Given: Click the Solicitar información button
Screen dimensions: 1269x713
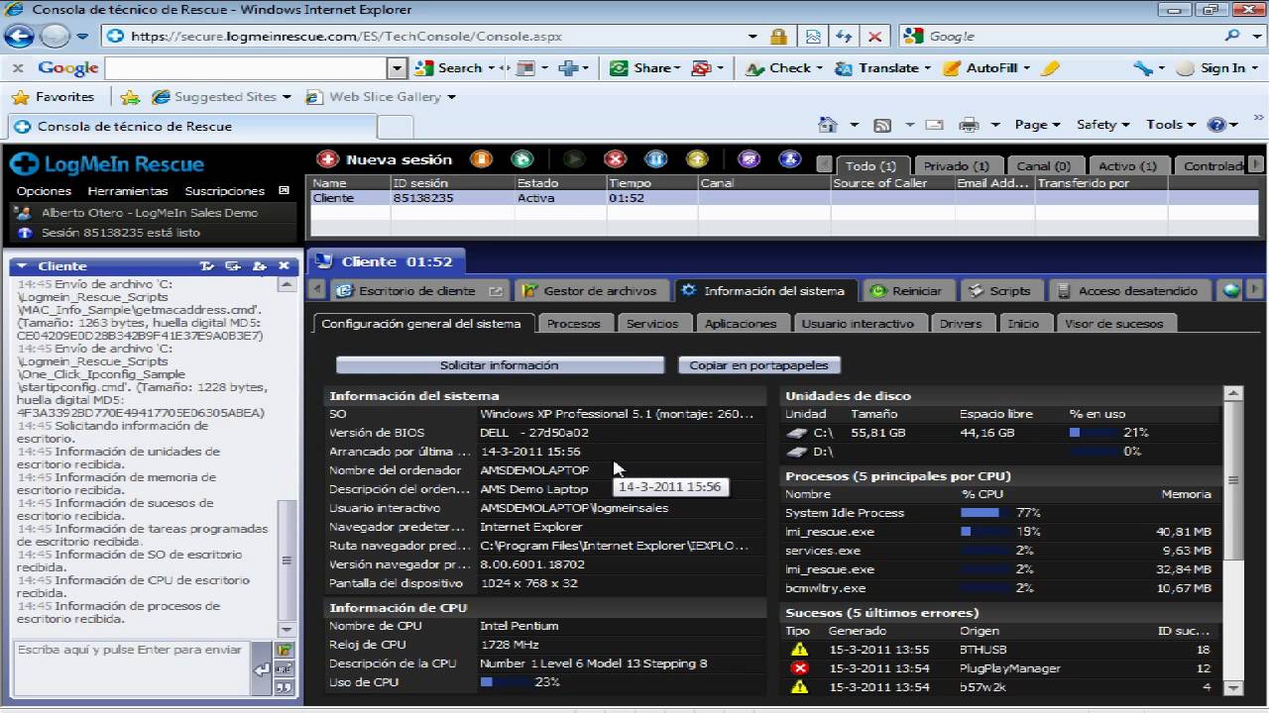Looking at the screenshot, I should click(500, 365).
